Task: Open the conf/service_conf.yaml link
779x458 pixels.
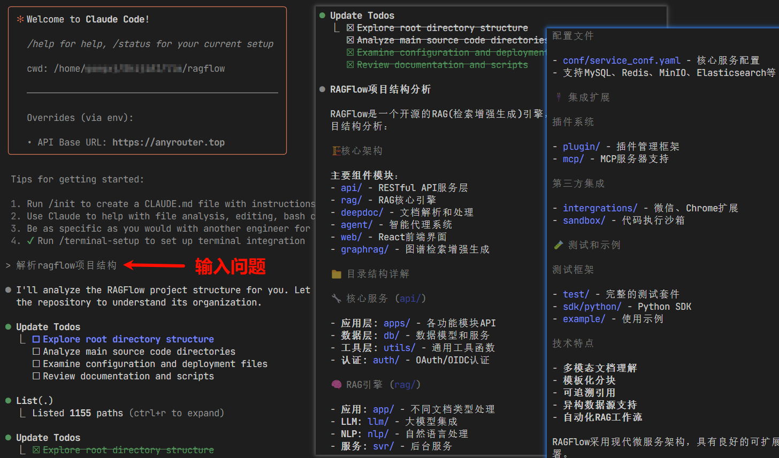Action: 621,60
